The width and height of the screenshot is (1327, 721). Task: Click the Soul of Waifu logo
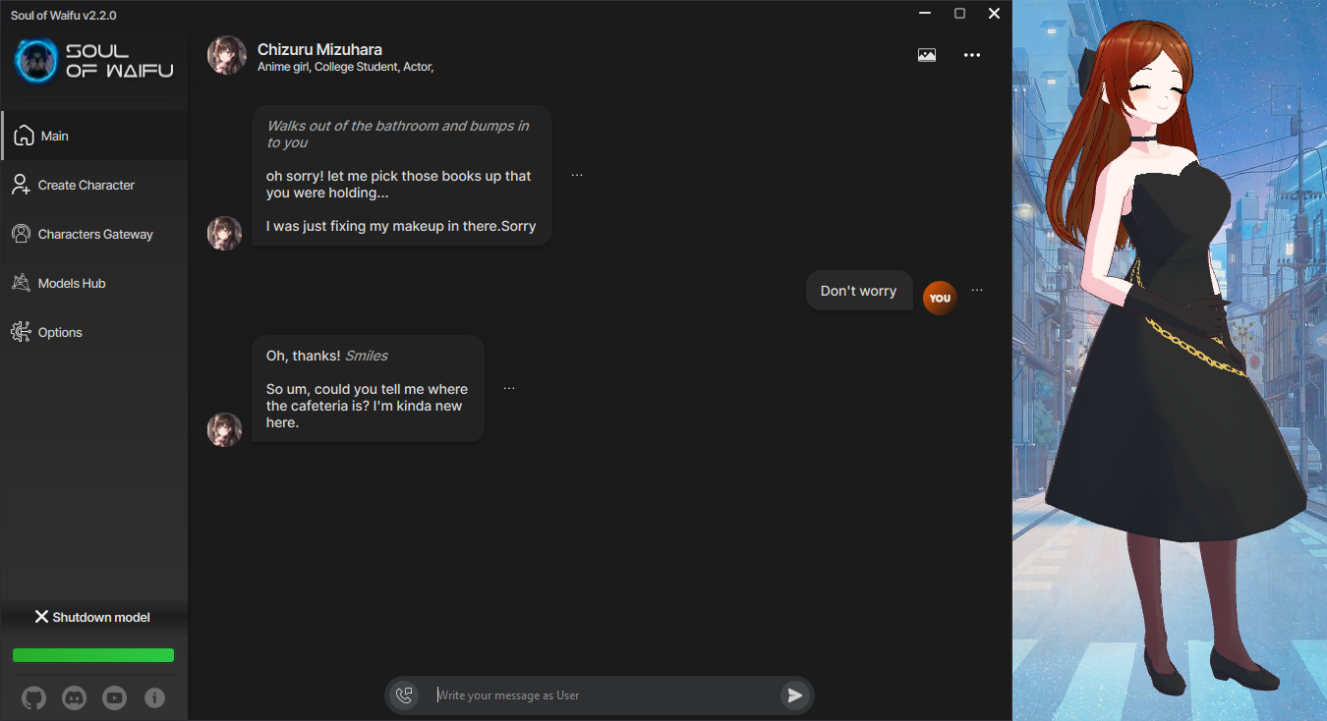point(94,60)
